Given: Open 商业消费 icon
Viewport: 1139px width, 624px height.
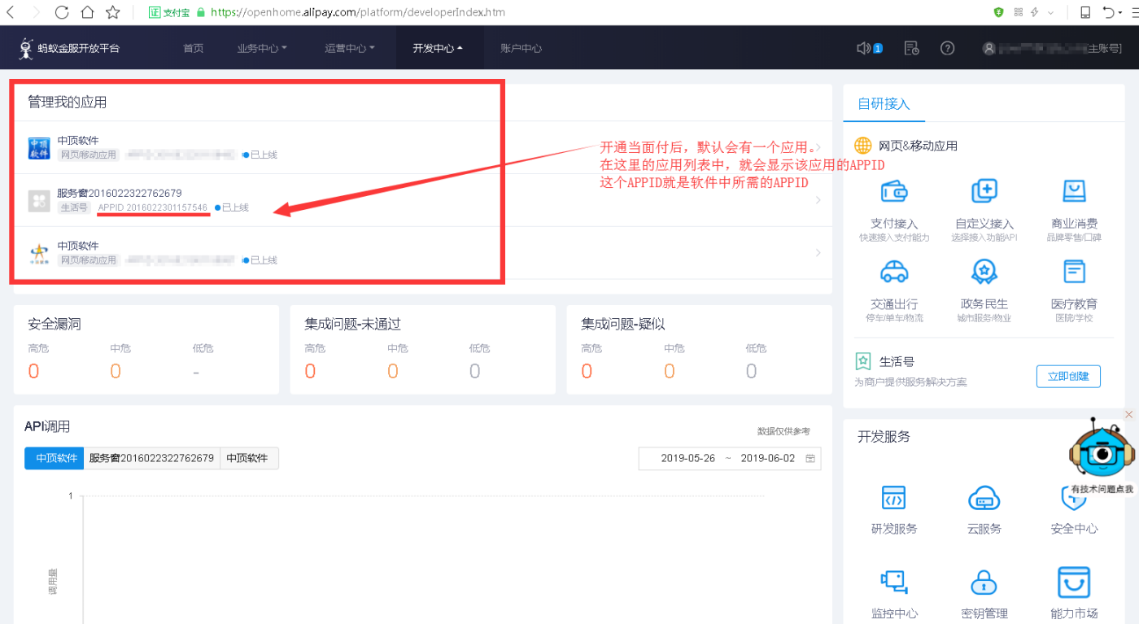Looking at the screenshot, I should pos(1074,192).
